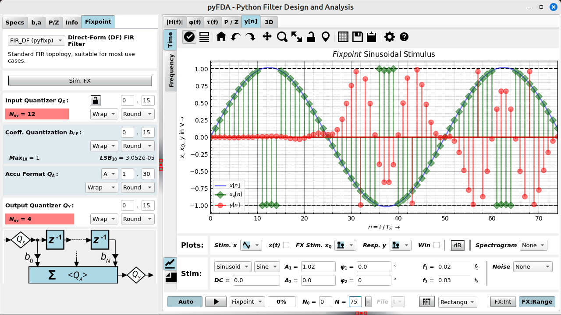Open the φ(f) phase plot tab
This screenshot has height=315, width=561.
tap(195, 22)
